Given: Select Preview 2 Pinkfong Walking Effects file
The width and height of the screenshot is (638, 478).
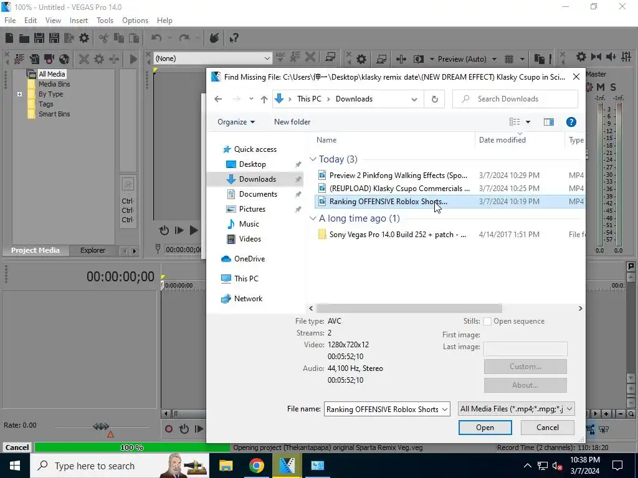Looking at the screenshot, I should pos(398,176).
